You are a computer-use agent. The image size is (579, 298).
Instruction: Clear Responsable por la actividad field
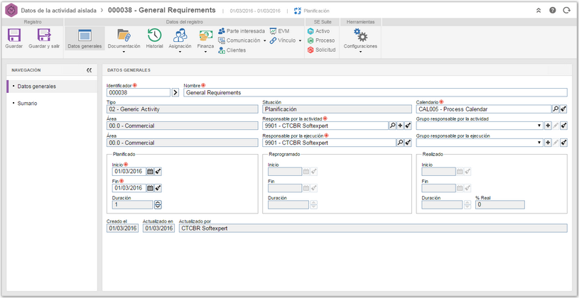click(x=408, y=126)
